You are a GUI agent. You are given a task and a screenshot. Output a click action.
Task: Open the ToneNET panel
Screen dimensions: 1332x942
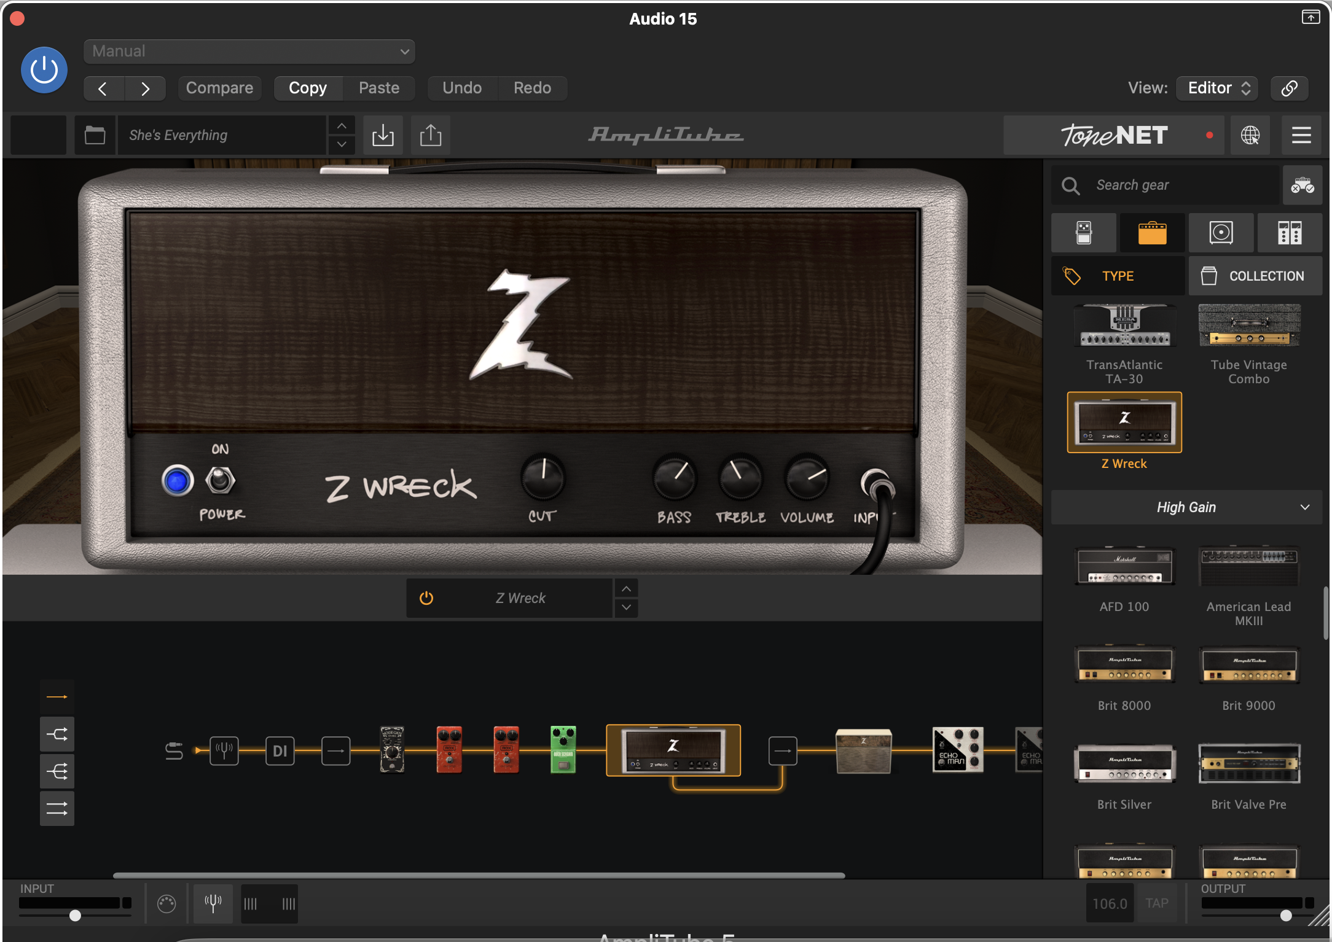click(1113, 135)
